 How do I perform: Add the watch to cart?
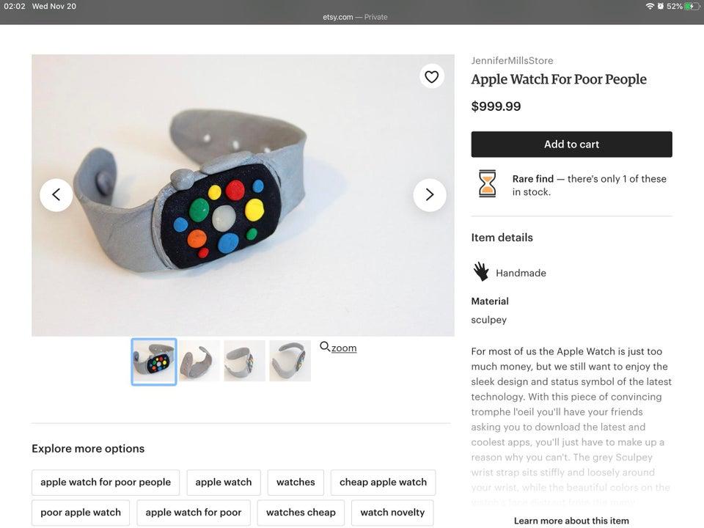(x=571, y=144)
